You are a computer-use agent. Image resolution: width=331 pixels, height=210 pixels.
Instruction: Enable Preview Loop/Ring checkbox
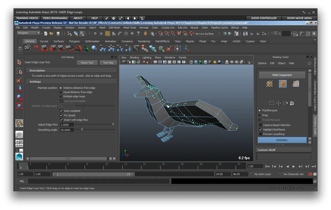coord(261,134)
